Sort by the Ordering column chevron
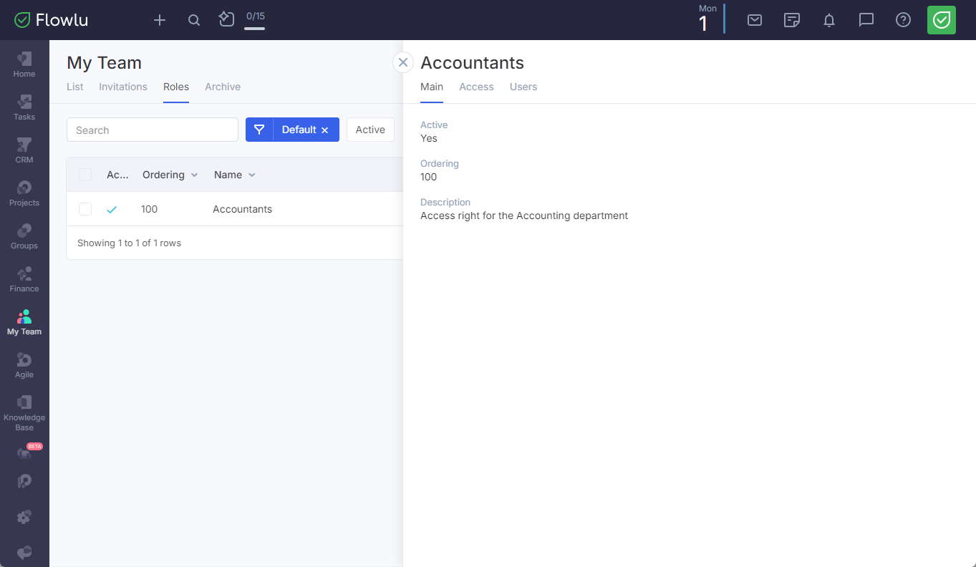976x567 pixels. click(194, 175)
